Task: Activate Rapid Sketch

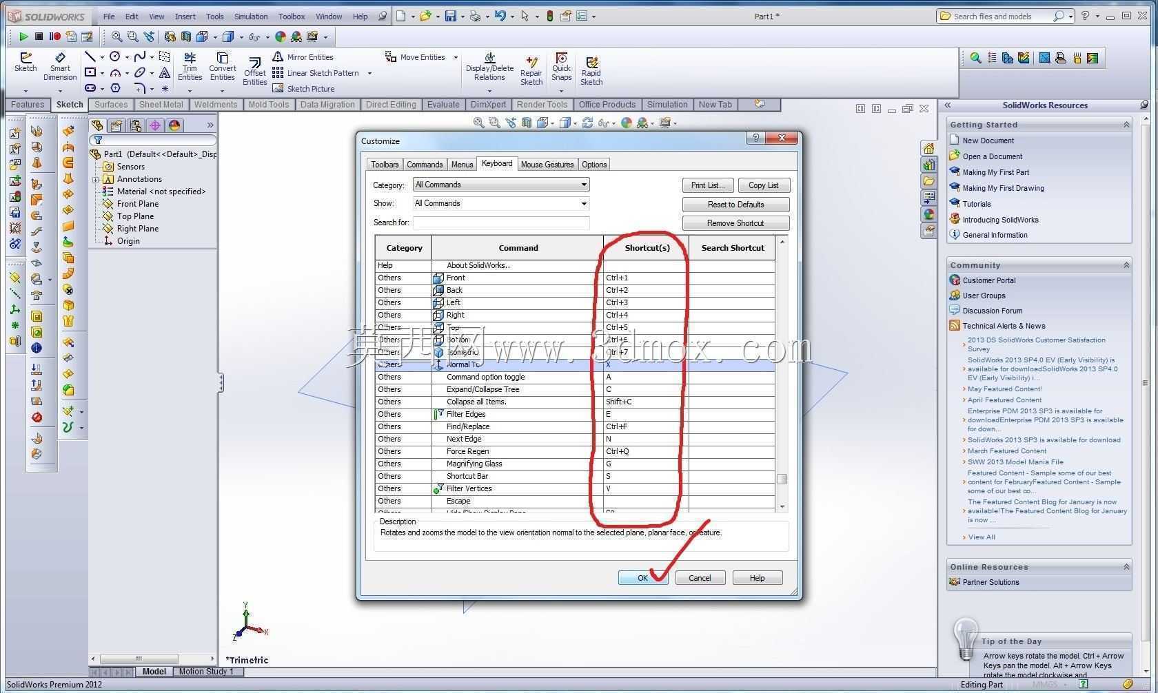Action: tap(591, 72)
